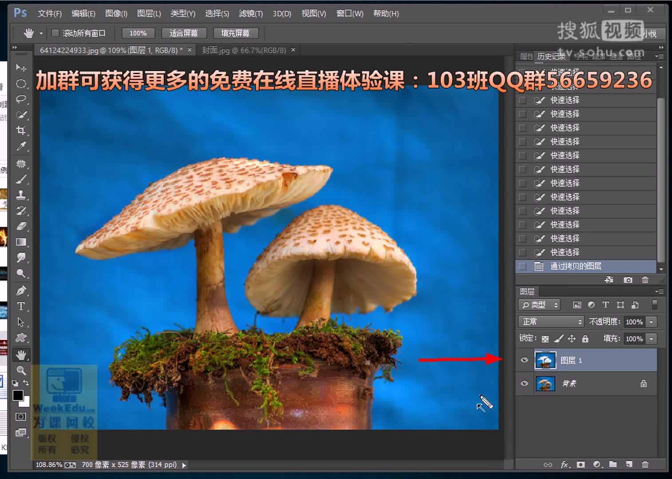Image resolution: width=672 pixels, height=479 pixels.
Task: Open the 滤镜 menu
Action: click(x=250, y=14)
